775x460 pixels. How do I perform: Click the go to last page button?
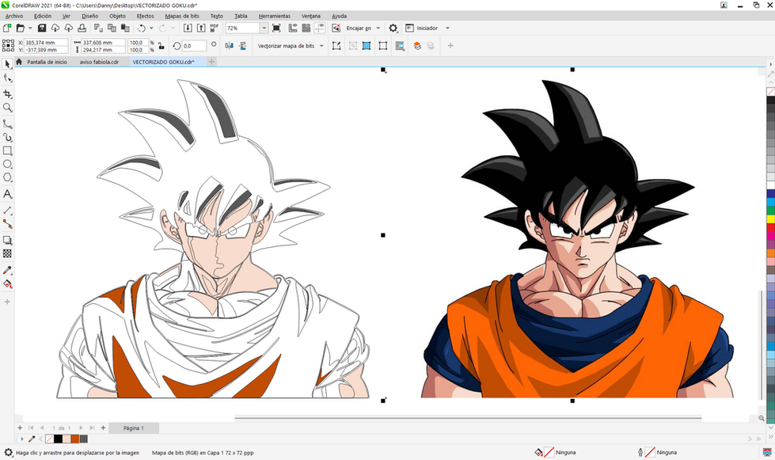(x=93, y=428)
